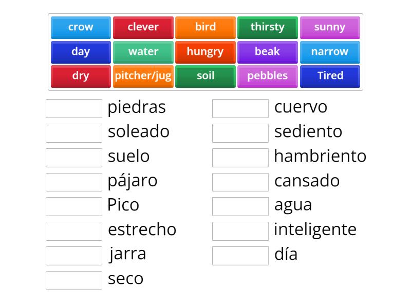Select the word tile 'beak'
411x308 pixels.
(268, 51)
